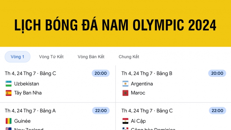Click the Spain flag beside Tây Ban Nha
The image size is (231, 130).
(x=9, y=93)
